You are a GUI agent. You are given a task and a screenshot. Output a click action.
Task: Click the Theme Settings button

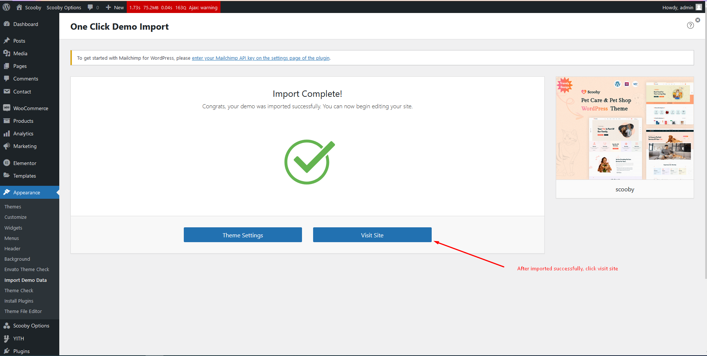pyautogui.click(x=243, y=235)
